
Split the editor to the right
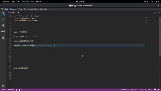pos(155,13)
